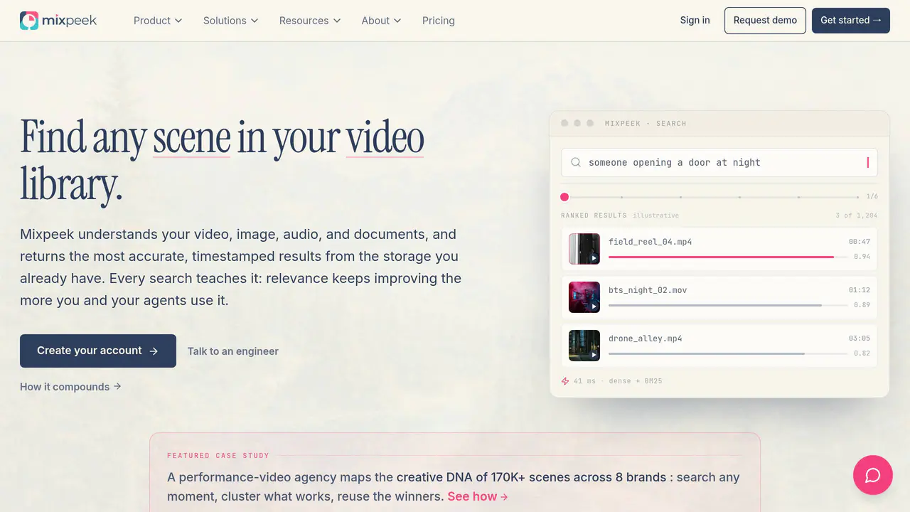Click the bts_night_02.mov relevance bar
910x512 pixels.
[728, 305]
